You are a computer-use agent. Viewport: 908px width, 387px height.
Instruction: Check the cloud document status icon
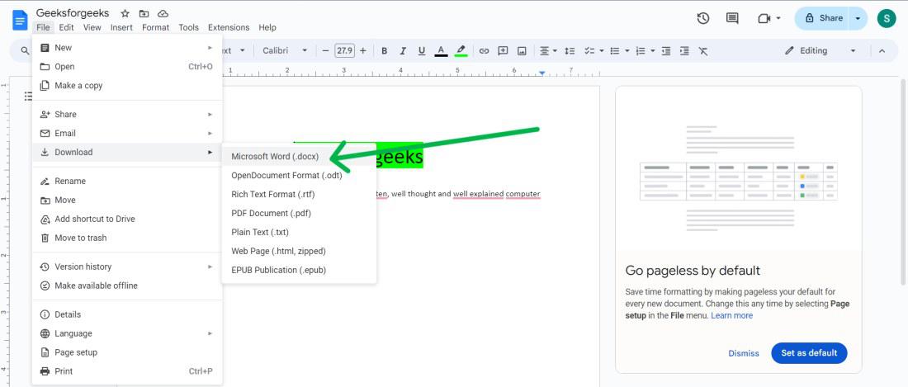pyautogui.click(x=163, y=13)
